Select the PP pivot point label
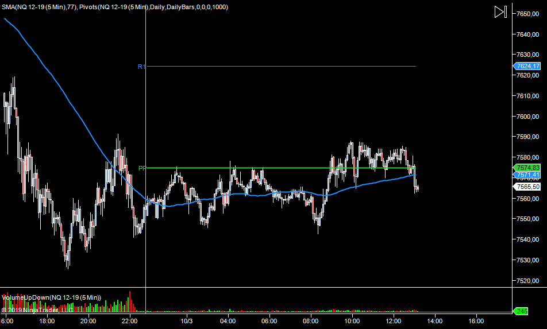The width and height of the screenshot is (547, 329). click(x=141, y=168)
